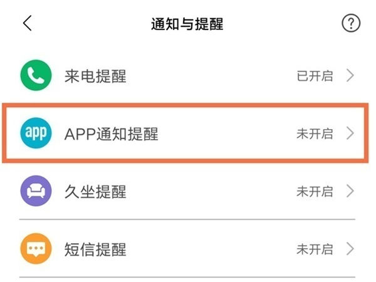Click 已开启 status for 来电提醒

(x=315, y=76)
